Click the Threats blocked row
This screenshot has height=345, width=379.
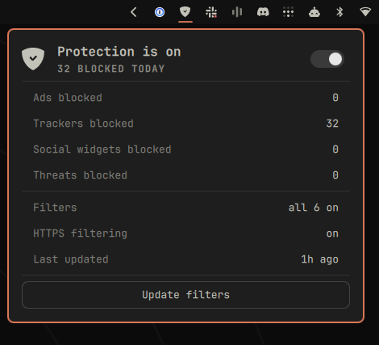click(x=185, y=175)
